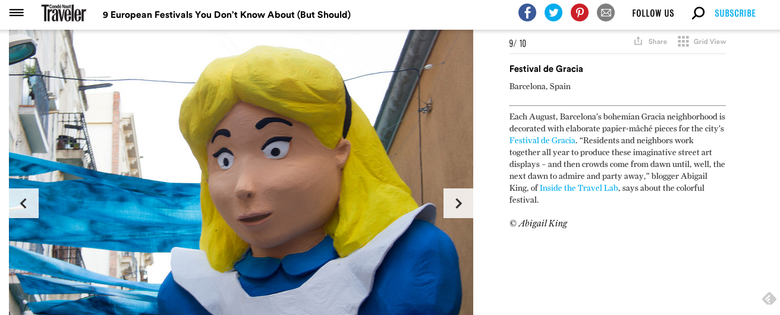
Task: Visit Inside the Travel Lab link
Action: (x=579, y=188)
